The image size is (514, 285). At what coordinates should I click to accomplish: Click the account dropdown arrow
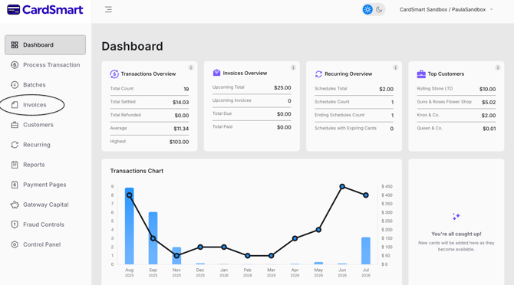[492, 9]
